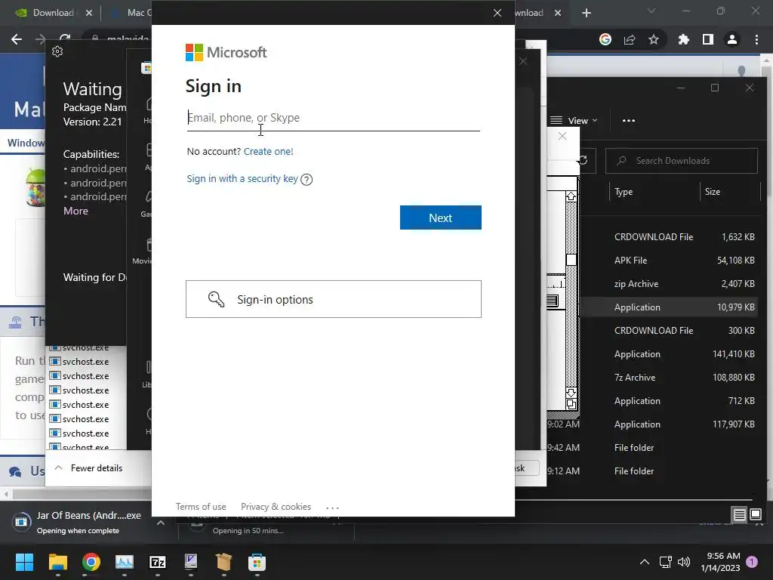
Task: Switch Explorer to details view icon
Action: [x=740, y=515]
